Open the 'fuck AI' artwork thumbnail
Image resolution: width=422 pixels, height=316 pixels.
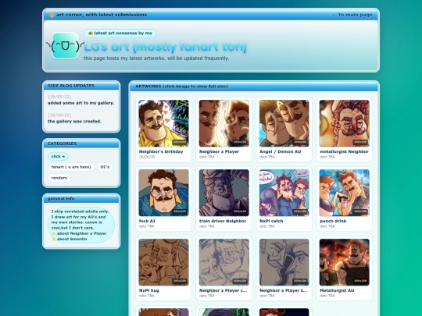[163, 193]
